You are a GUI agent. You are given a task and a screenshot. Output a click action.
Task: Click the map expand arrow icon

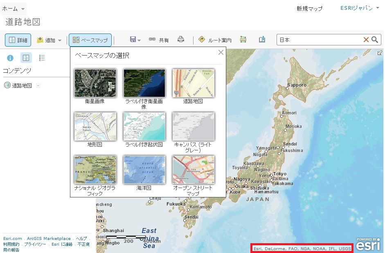coord(380,52)
